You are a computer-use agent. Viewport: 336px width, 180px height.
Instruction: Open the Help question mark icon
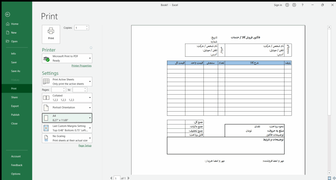point(303,5)
